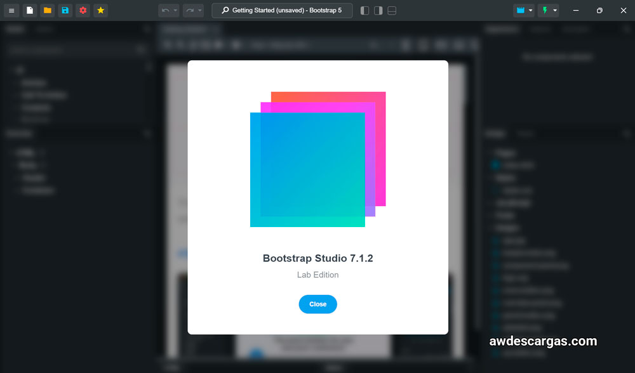Close the About Bootstrap Studio dialog

(318, 304)
